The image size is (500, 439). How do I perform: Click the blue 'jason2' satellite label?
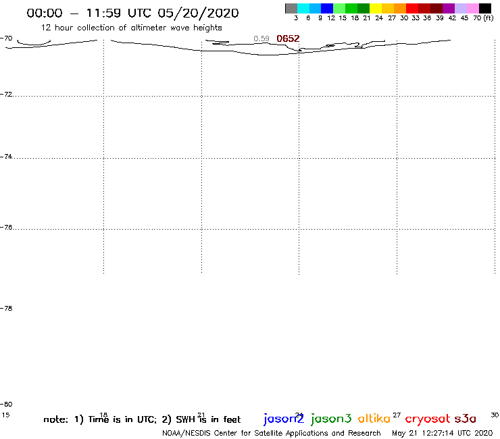click(284, 419)
